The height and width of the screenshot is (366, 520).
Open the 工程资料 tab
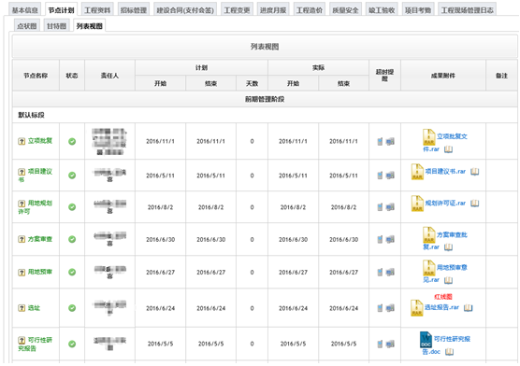point(97,10)
